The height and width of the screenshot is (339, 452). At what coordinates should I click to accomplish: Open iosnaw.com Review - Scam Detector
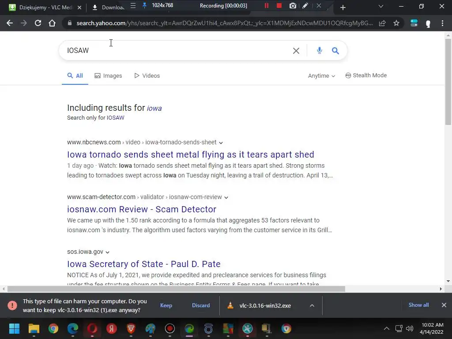pyautogui.click(x=142, y=209)
